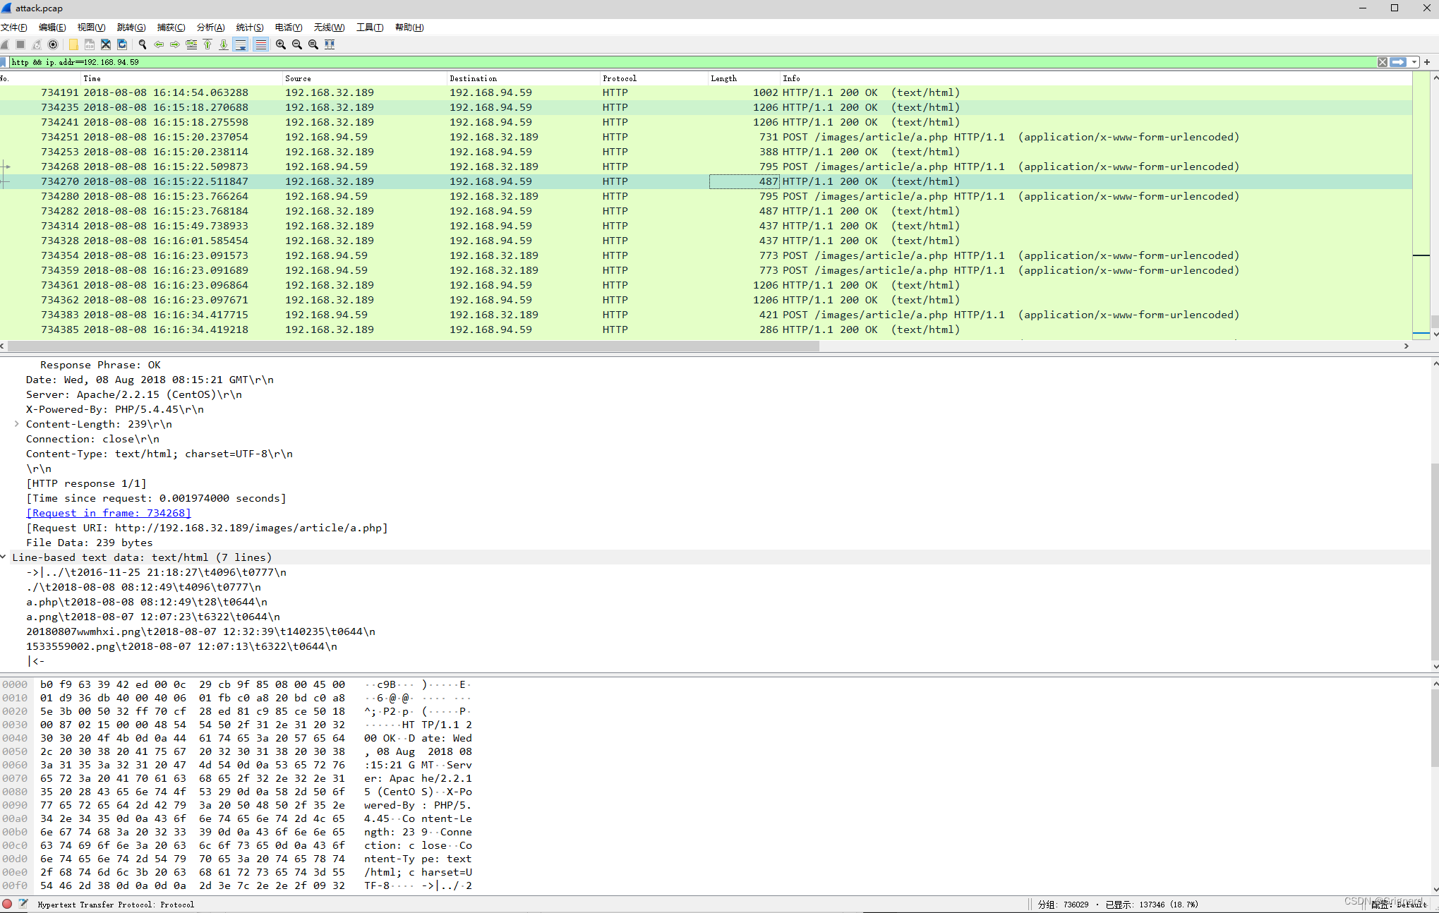Open the 跳转(G) menu
This screenshot has height=913, width=1439.
[x=131, y=28]
